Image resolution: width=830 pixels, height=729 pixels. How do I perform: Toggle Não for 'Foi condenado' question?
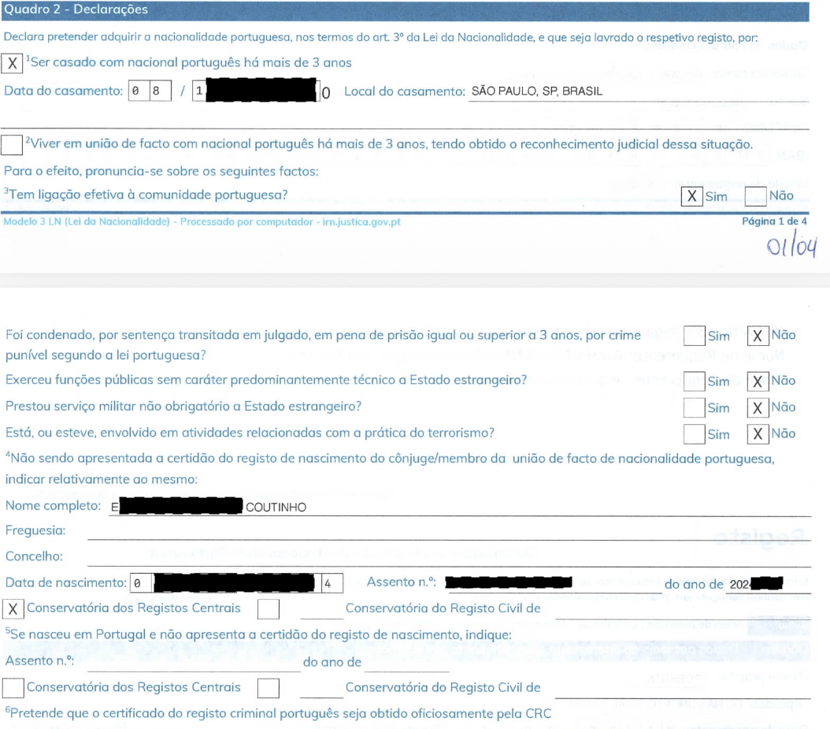coord(757,336)
